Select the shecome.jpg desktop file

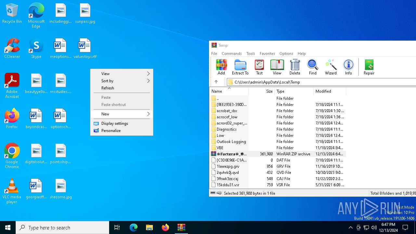point(61,189)
